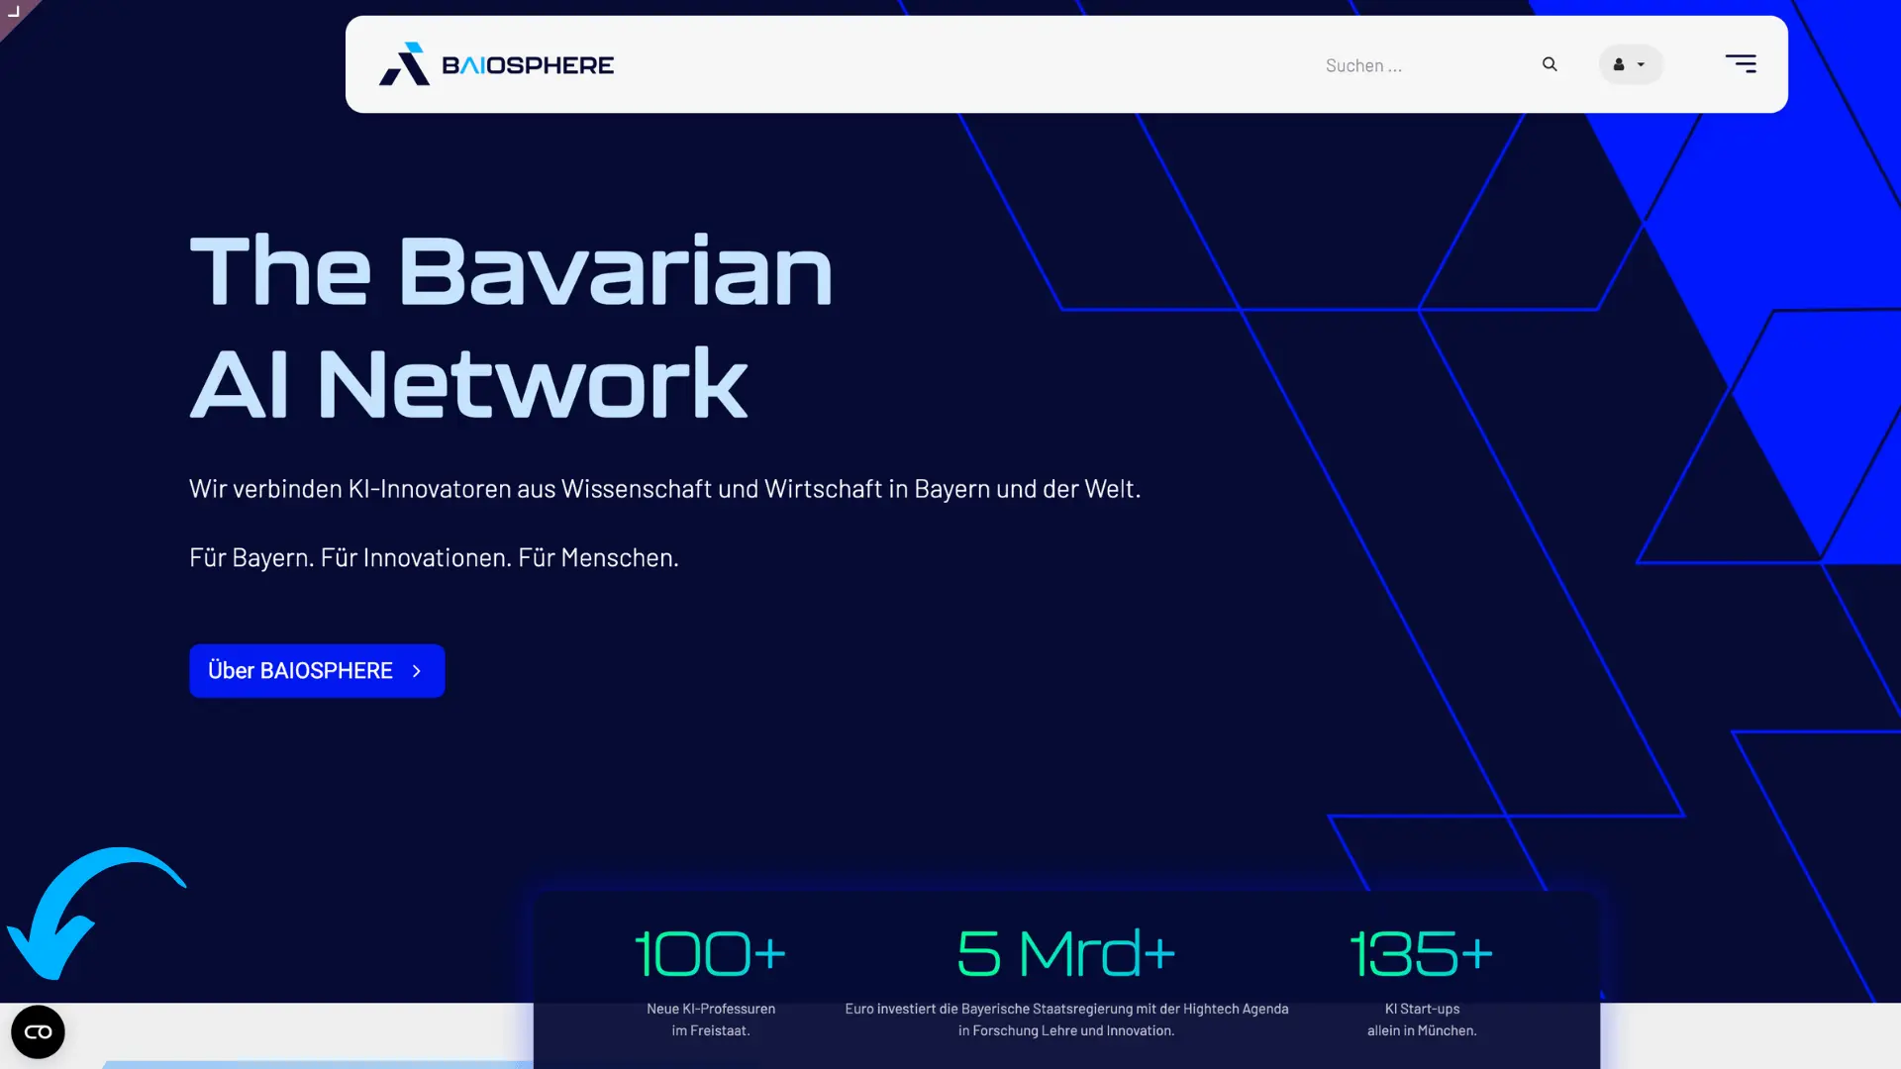1901x1069 pixels.
Task: Click the BAIOSPHERE logo
Action: (x=496, y=64)
